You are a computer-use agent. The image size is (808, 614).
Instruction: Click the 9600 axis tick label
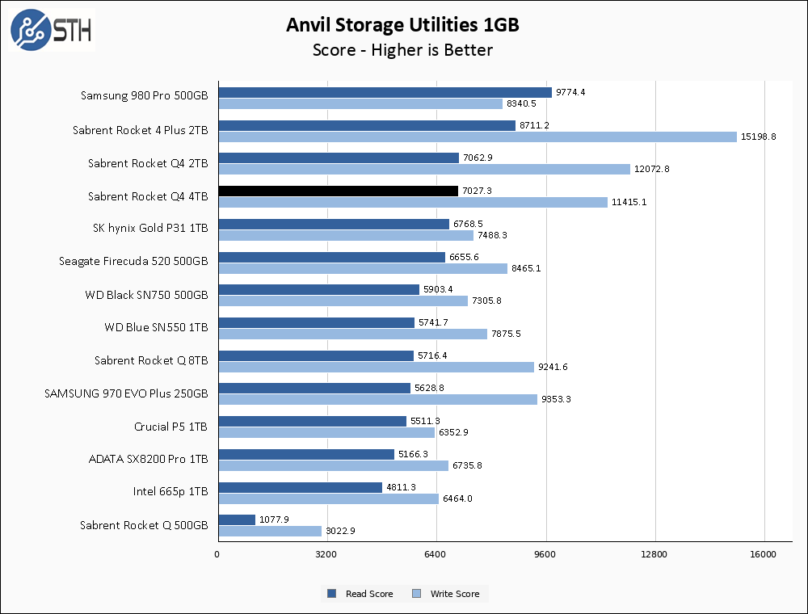(x=545, y=554)
